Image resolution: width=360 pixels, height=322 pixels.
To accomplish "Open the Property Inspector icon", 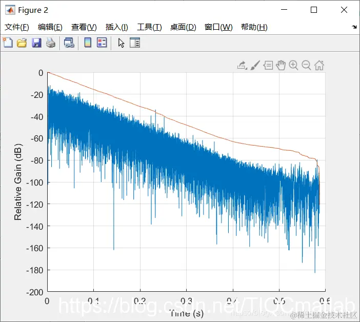I will coord(135,43).
